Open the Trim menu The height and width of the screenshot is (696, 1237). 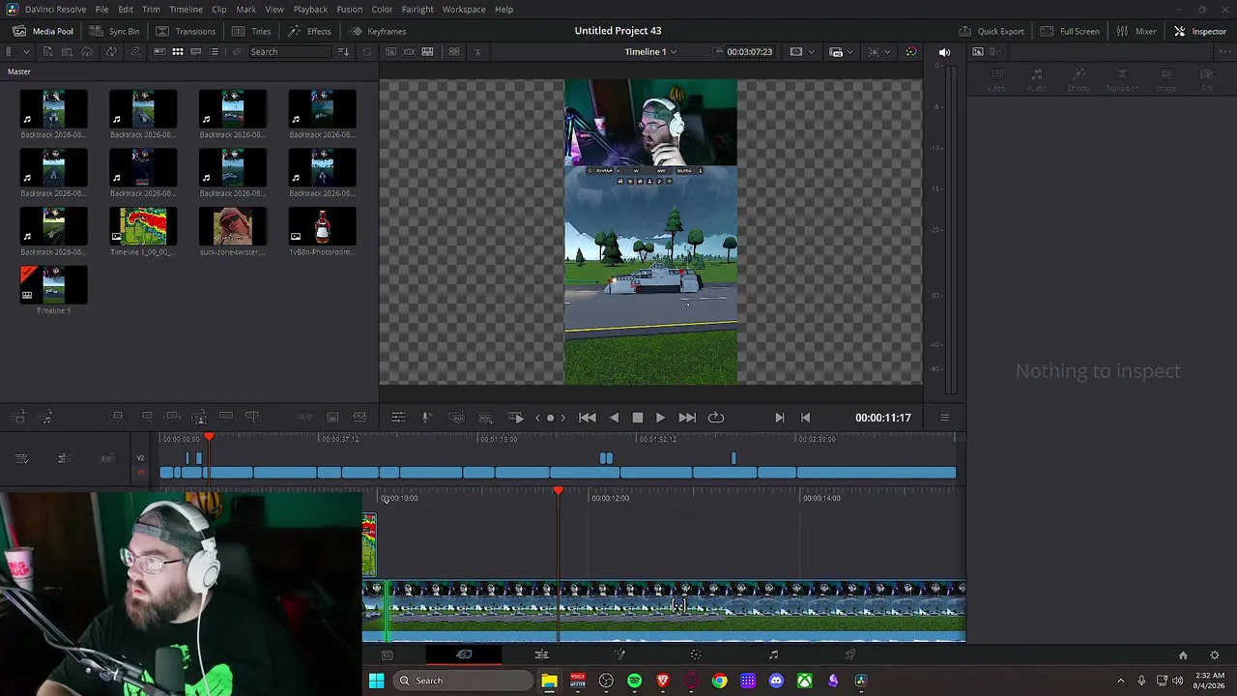[151, 9]
